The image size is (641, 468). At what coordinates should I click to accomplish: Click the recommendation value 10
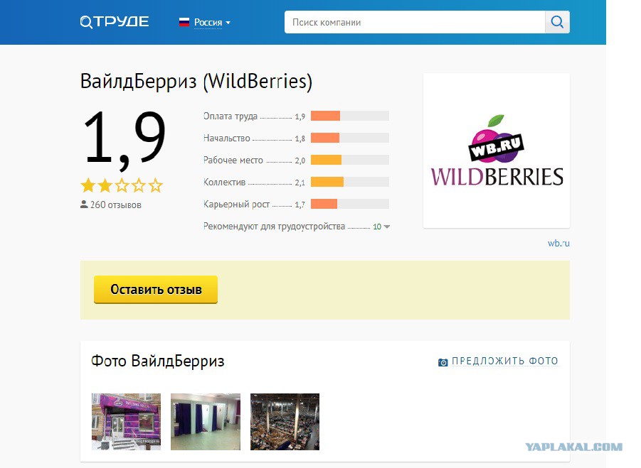(377, 227)
